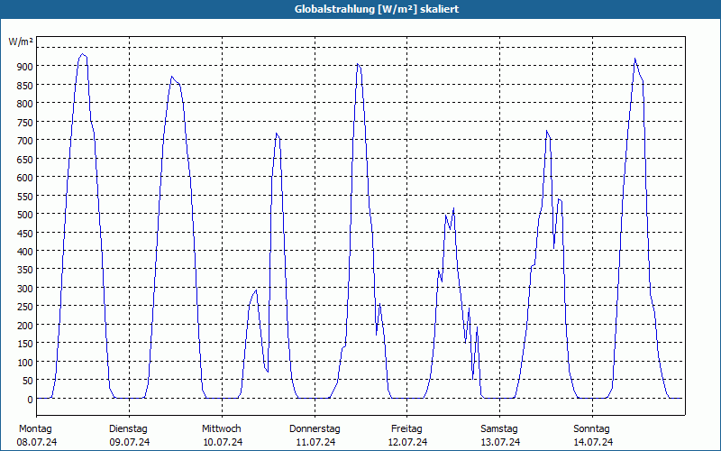Click the 0 value on y-axis
Image resolution: width=721 pixels, height=451 pixels.
(31, 400)
